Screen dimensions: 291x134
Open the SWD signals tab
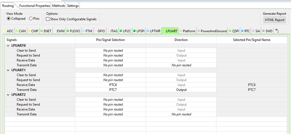269,31
